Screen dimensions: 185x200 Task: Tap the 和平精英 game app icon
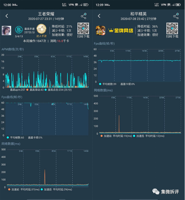[100, 30]
